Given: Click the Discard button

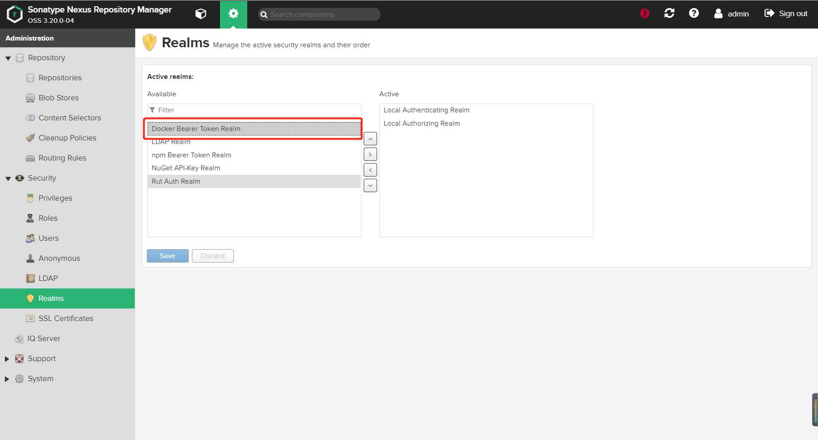Looking at the screenshot, I should coord(213,256).
